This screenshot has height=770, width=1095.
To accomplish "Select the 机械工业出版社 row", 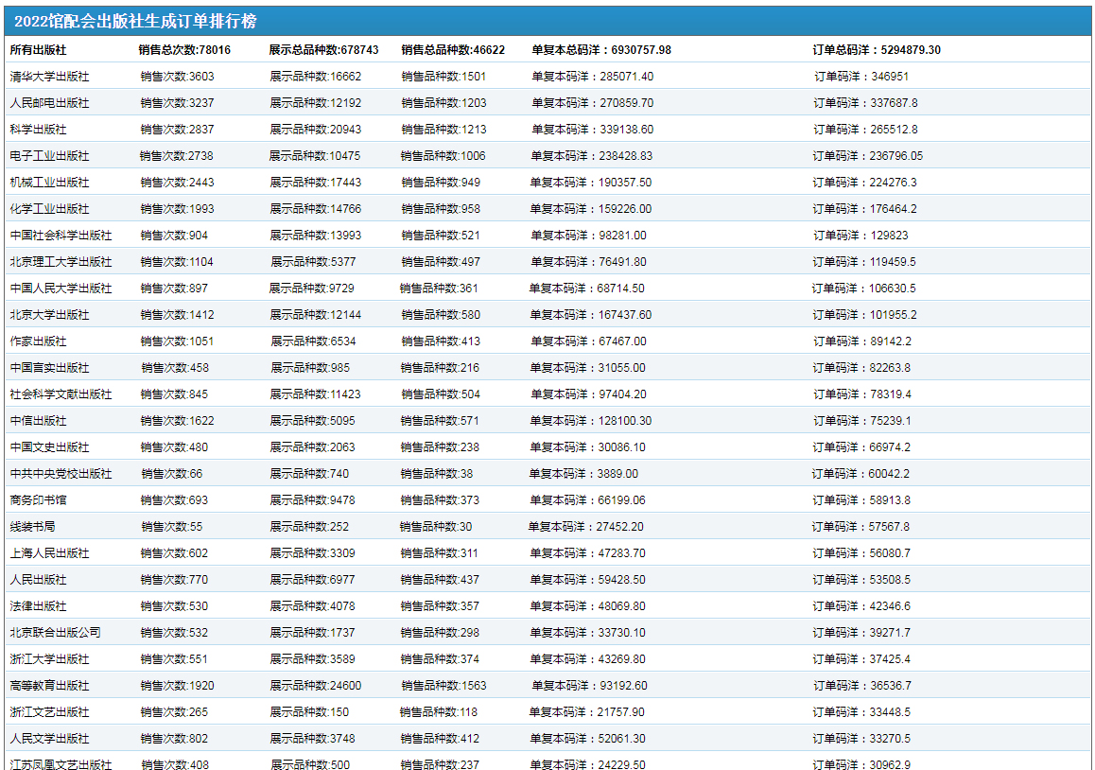I will point(49,183).
